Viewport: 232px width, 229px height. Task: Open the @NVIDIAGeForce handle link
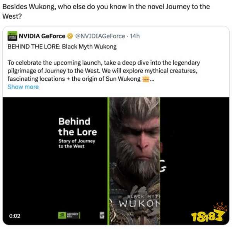click(100, 36)
